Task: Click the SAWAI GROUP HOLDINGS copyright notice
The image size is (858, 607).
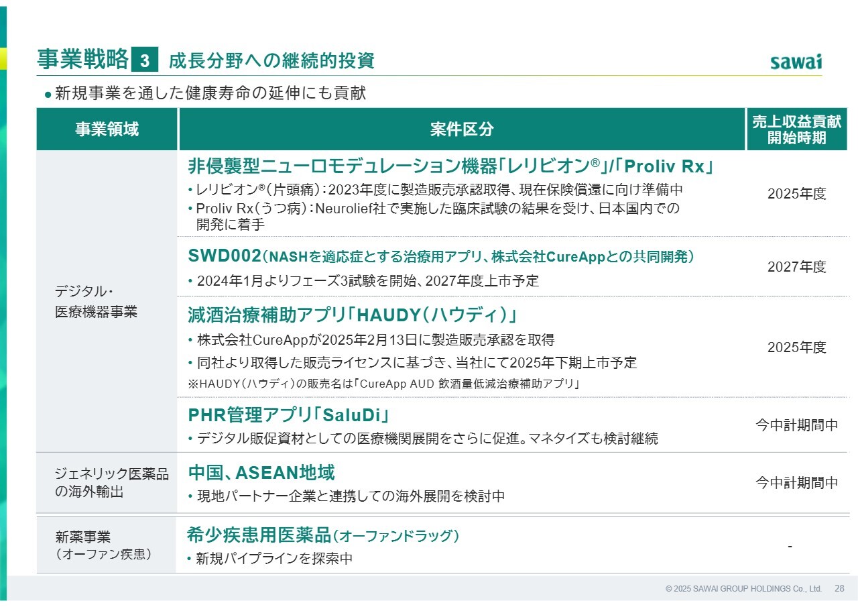Action: click(743, 589)
